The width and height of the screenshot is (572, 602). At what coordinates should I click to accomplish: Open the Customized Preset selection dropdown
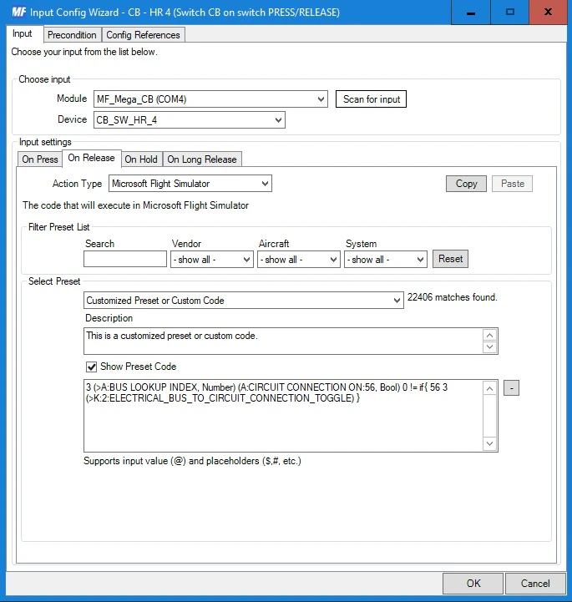pos(244,301)
